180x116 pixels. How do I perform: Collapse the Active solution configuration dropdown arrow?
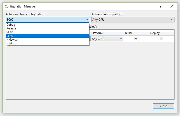click(x=87, y=20)
